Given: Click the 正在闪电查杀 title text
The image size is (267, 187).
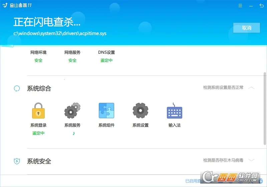Looking at the screenshot, I should tap(47, 22).
